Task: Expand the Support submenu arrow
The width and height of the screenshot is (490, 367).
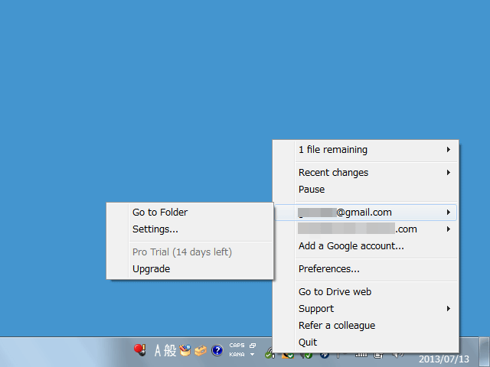Action: tap(449, 309)
